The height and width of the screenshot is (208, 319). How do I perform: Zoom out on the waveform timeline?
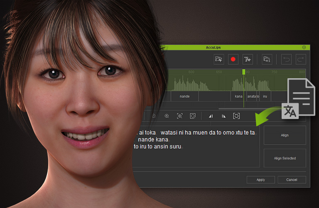tap(154, 116)
